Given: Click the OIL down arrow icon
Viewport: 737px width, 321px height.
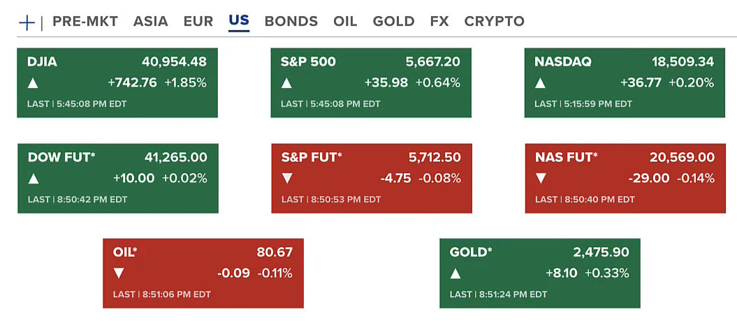Looking at the screenshot, I should click(x=118, y=274).
